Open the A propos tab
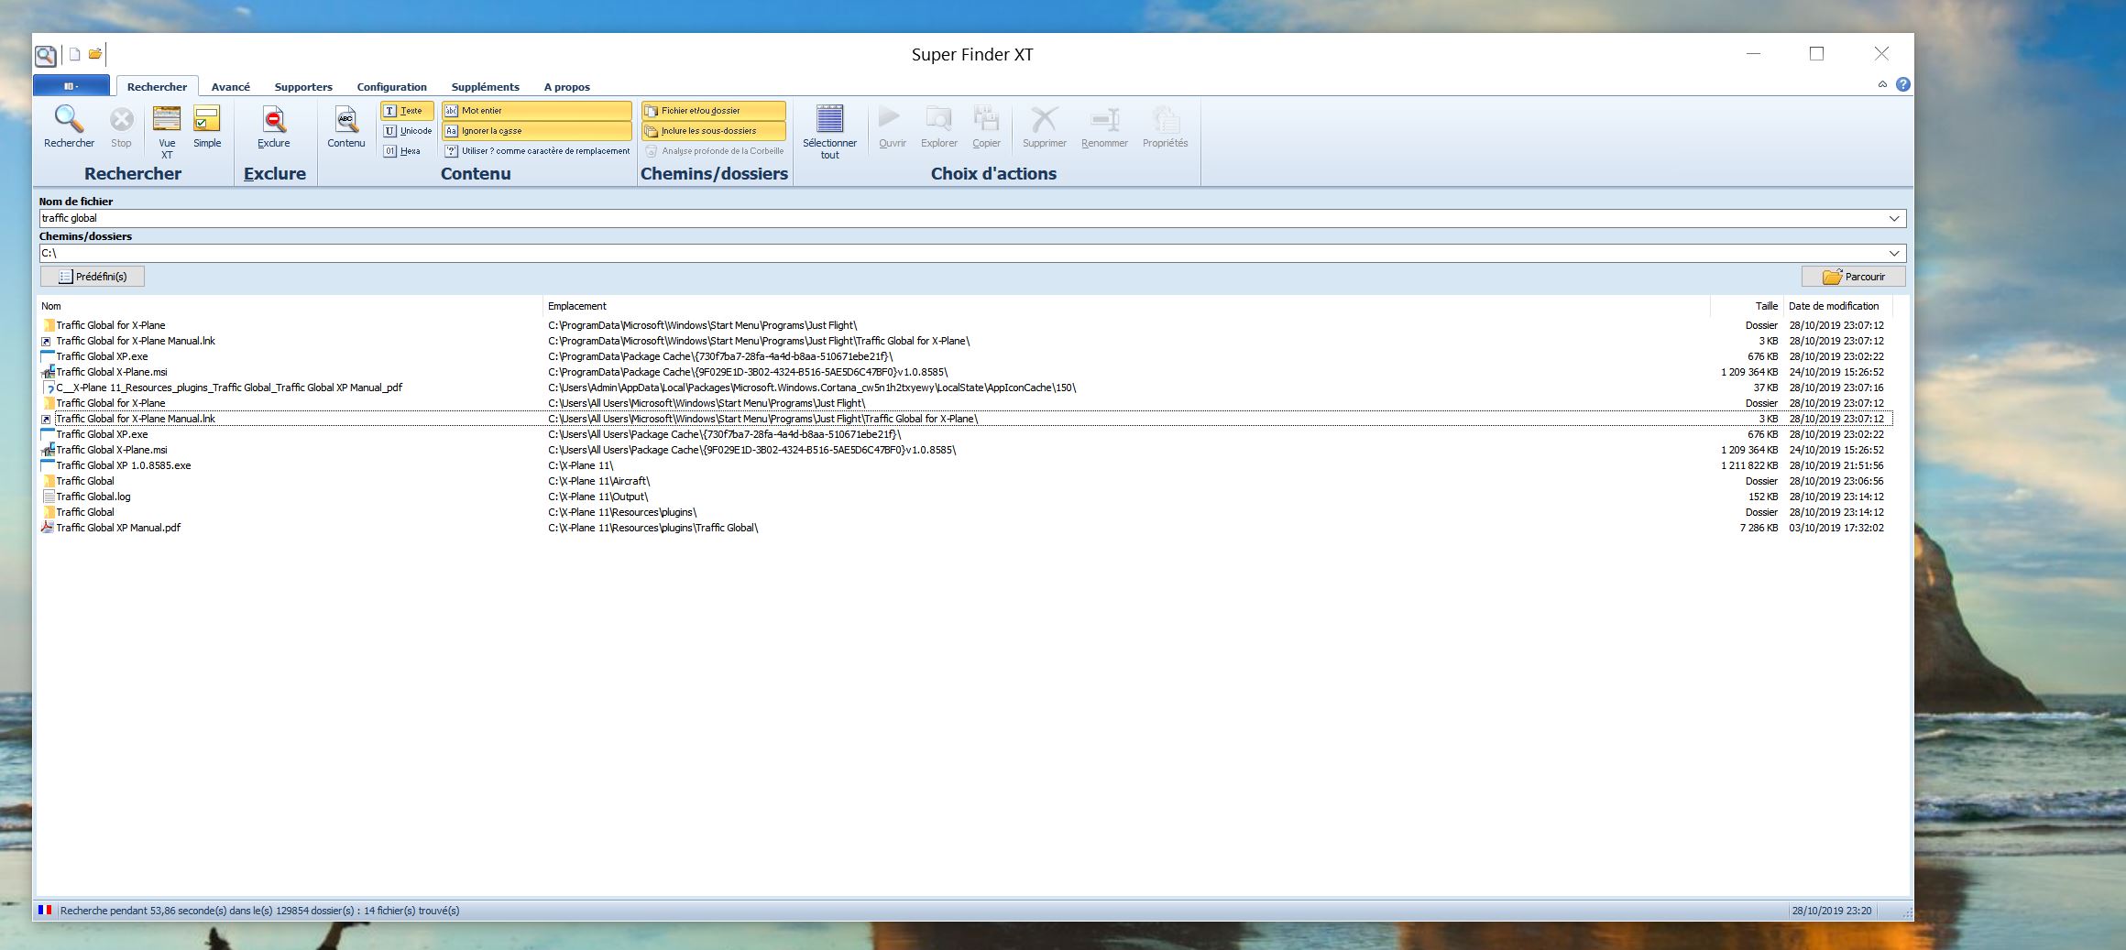Screen dimensions: 2126x950 point(567,87)
